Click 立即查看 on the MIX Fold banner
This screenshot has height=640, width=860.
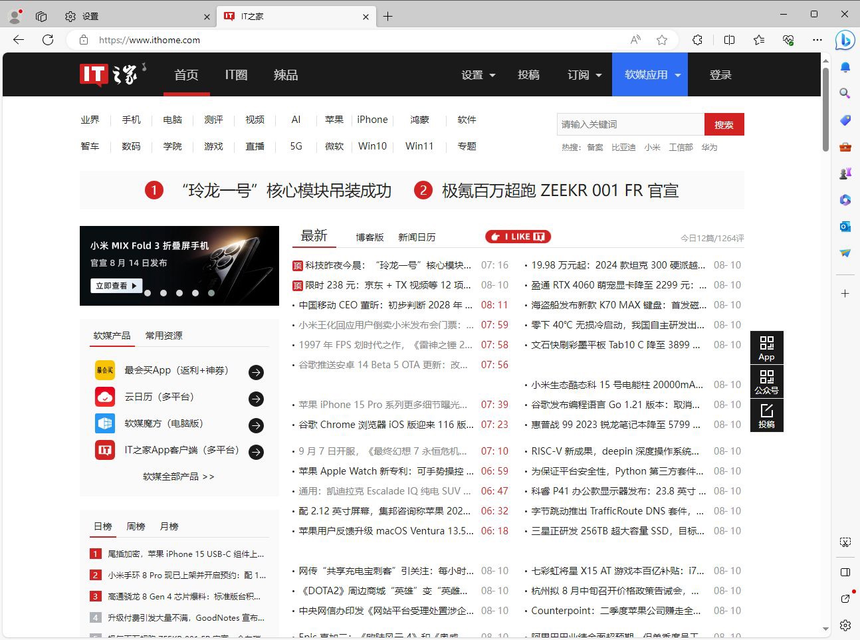[x=116, y=284]
